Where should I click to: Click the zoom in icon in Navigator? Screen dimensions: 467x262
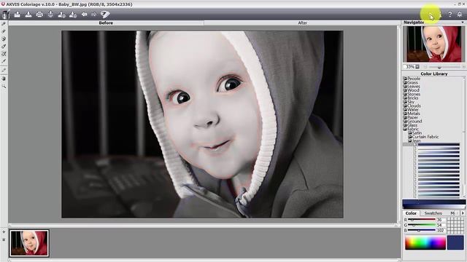coord(463,67)
